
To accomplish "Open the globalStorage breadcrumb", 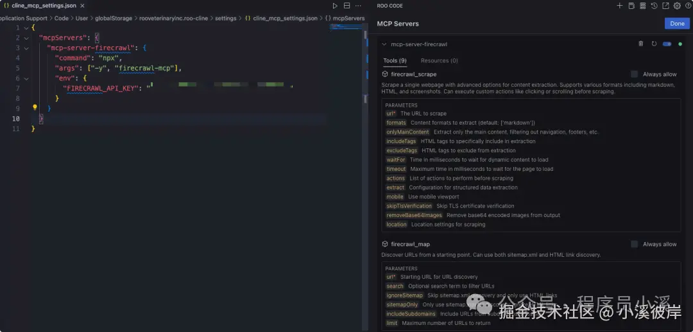I will tap(114, 19).
